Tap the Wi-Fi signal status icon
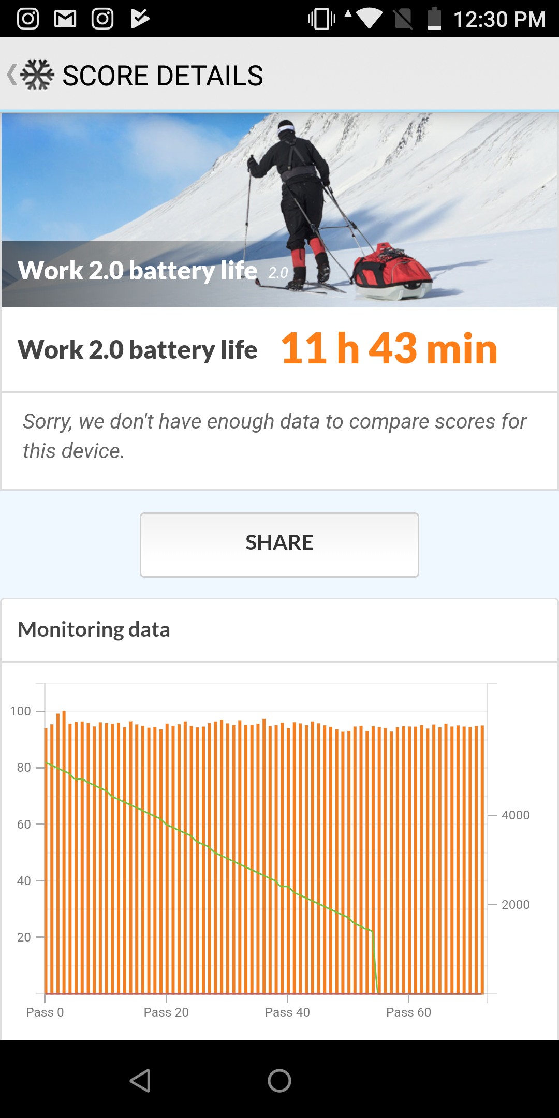This screenshot has height=1118, width=559. pyautogui.click(x=369, y=19)
